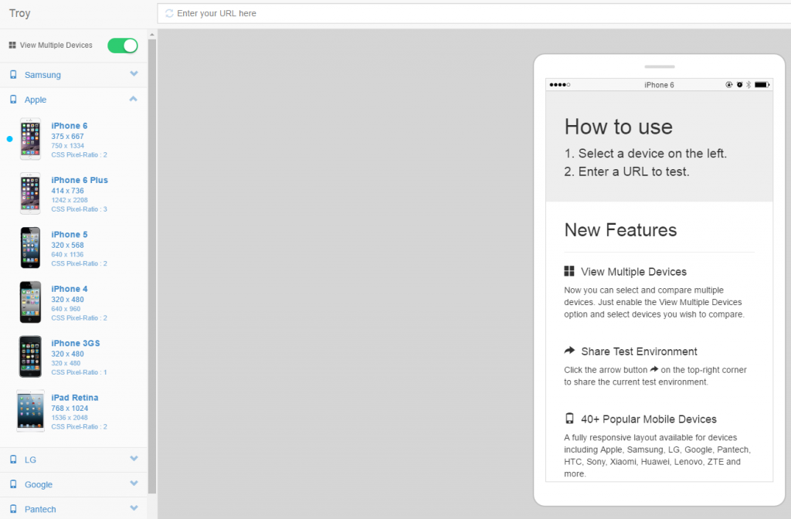The height and width of the screenshot is (519, 791).
Task: Click the phone icon beside Samsung
Action: [13, 74]
